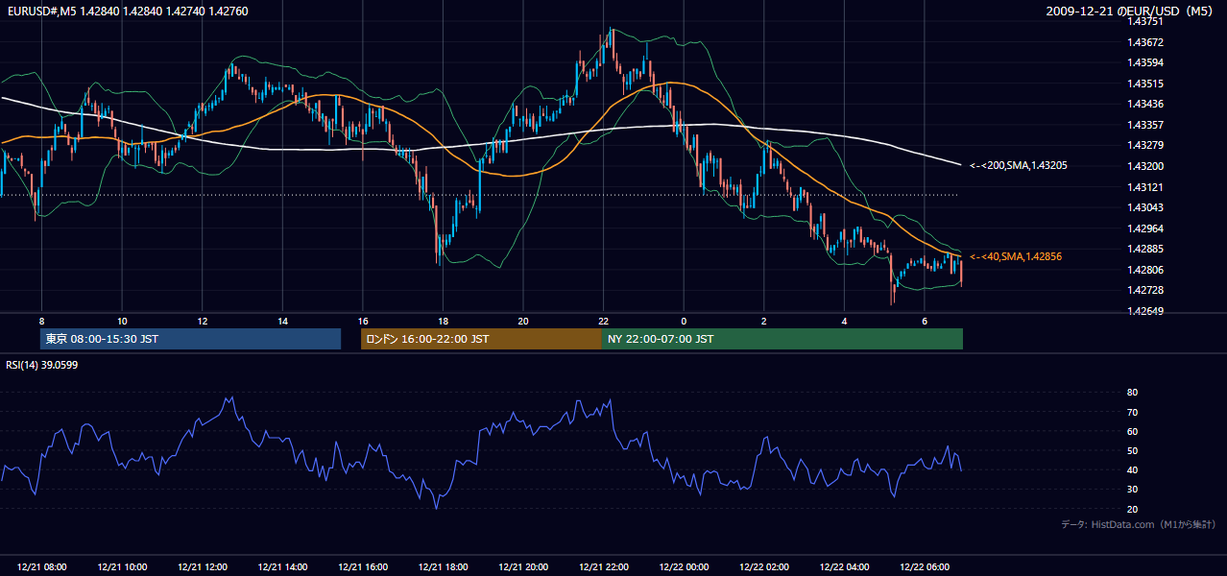This screenshot has height=576, width=1227.
Task: Click the HistData.com data source credit
Action: coord(1139,524)
